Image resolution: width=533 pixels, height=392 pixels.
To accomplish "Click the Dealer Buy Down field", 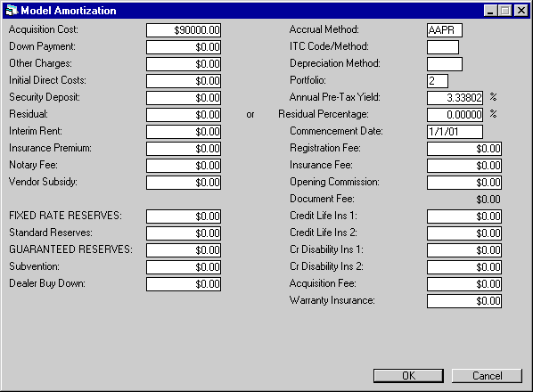I will [x=184, y=284].
